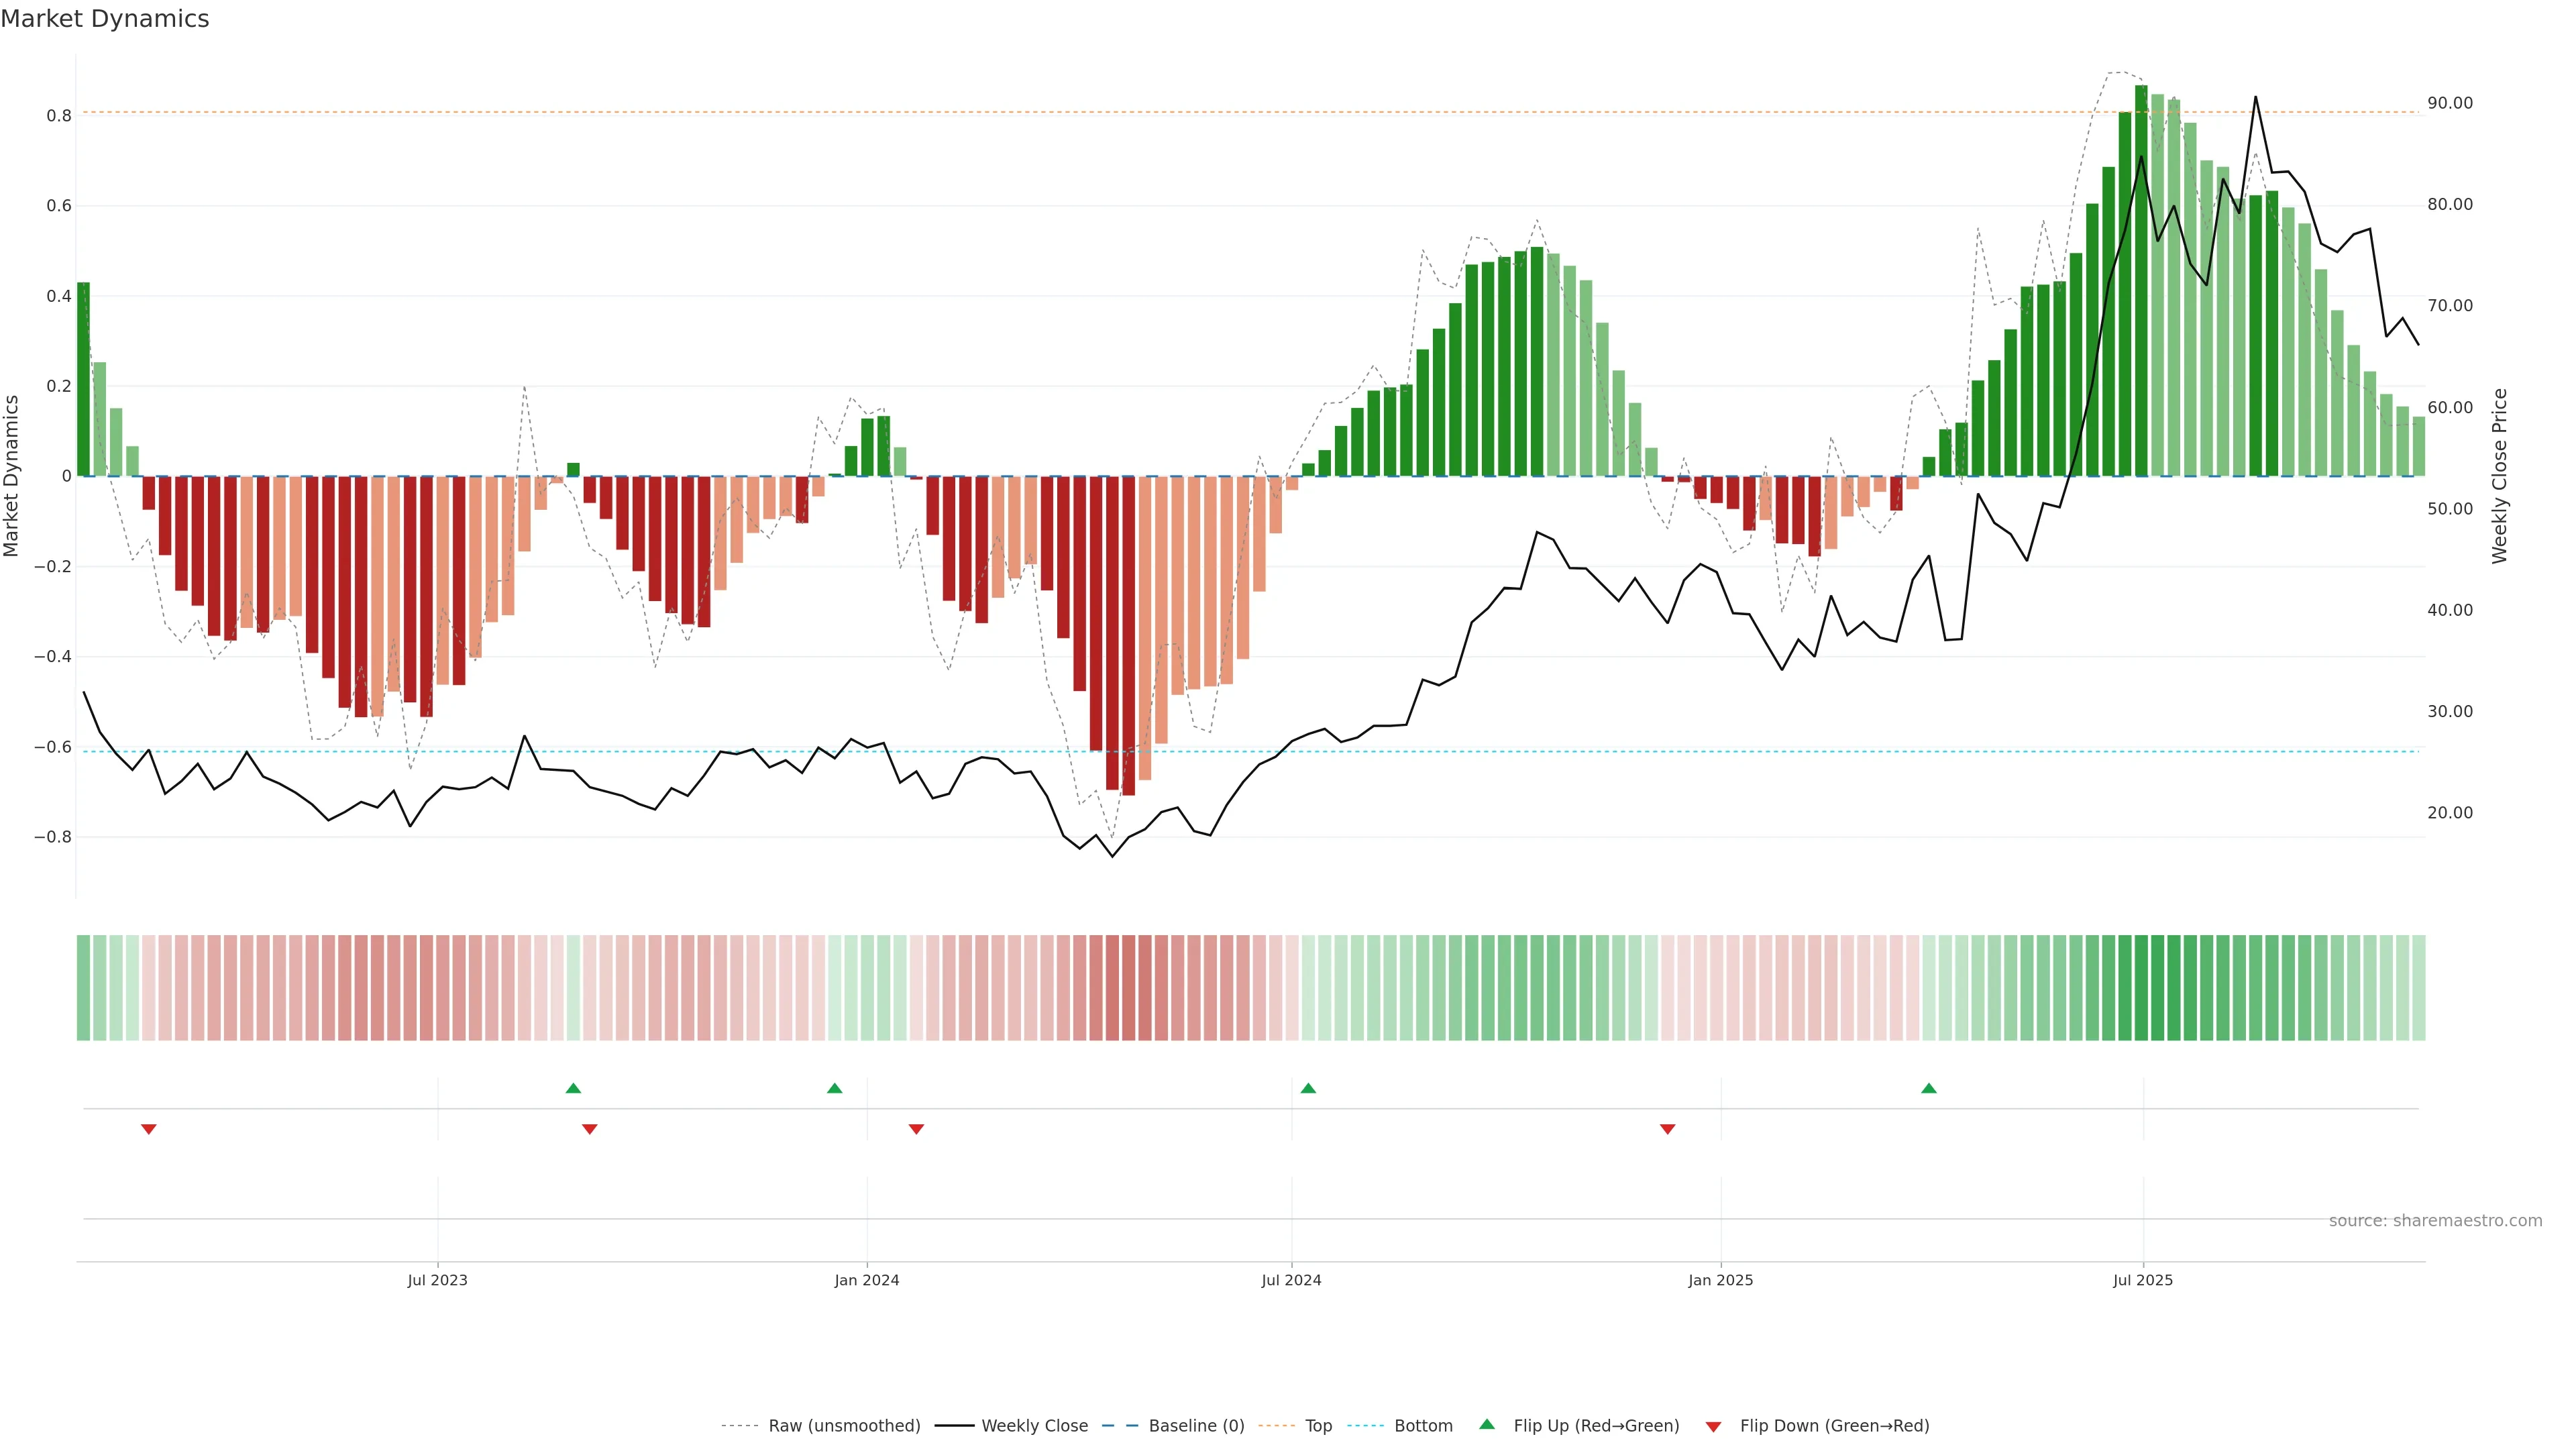
Task: Click the green flip-up marker in spring 2025
Action: point(1929,1088)
